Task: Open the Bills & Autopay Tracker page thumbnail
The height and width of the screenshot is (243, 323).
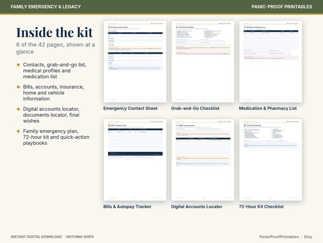Action: (x=135, y=159)
